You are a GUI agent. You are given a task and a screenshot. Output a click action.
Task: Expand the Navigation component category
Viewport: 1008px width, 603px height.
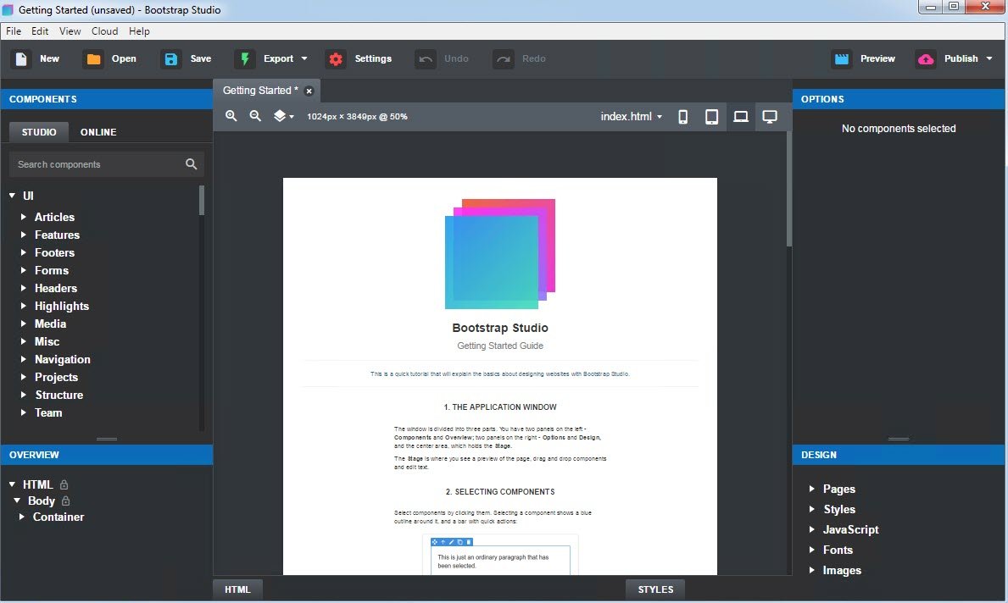(x=24, y=360)
